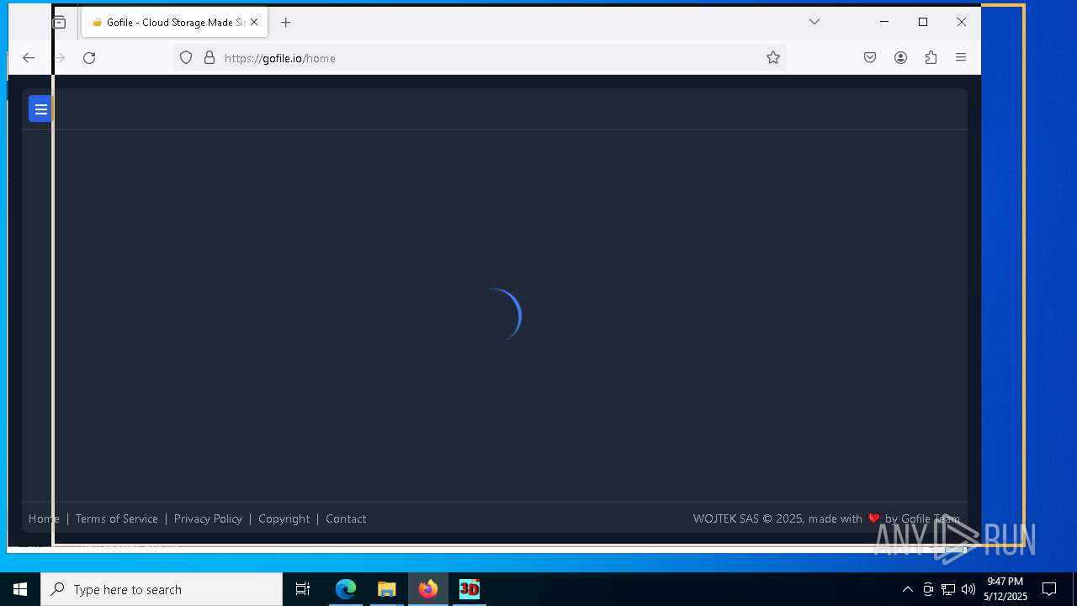Viewport: 1077px width, 606px height.
Task: Open the Windows Start menu
Action: tap(20, 589)
